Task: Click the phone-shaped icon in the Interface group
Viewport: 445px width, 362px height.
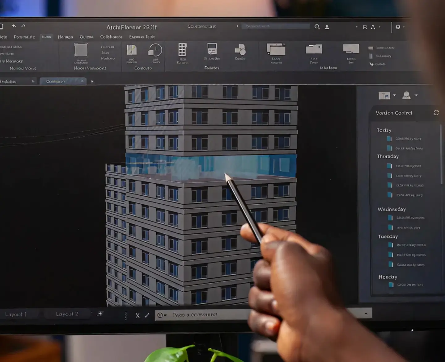Action: [x=371, y=64]
